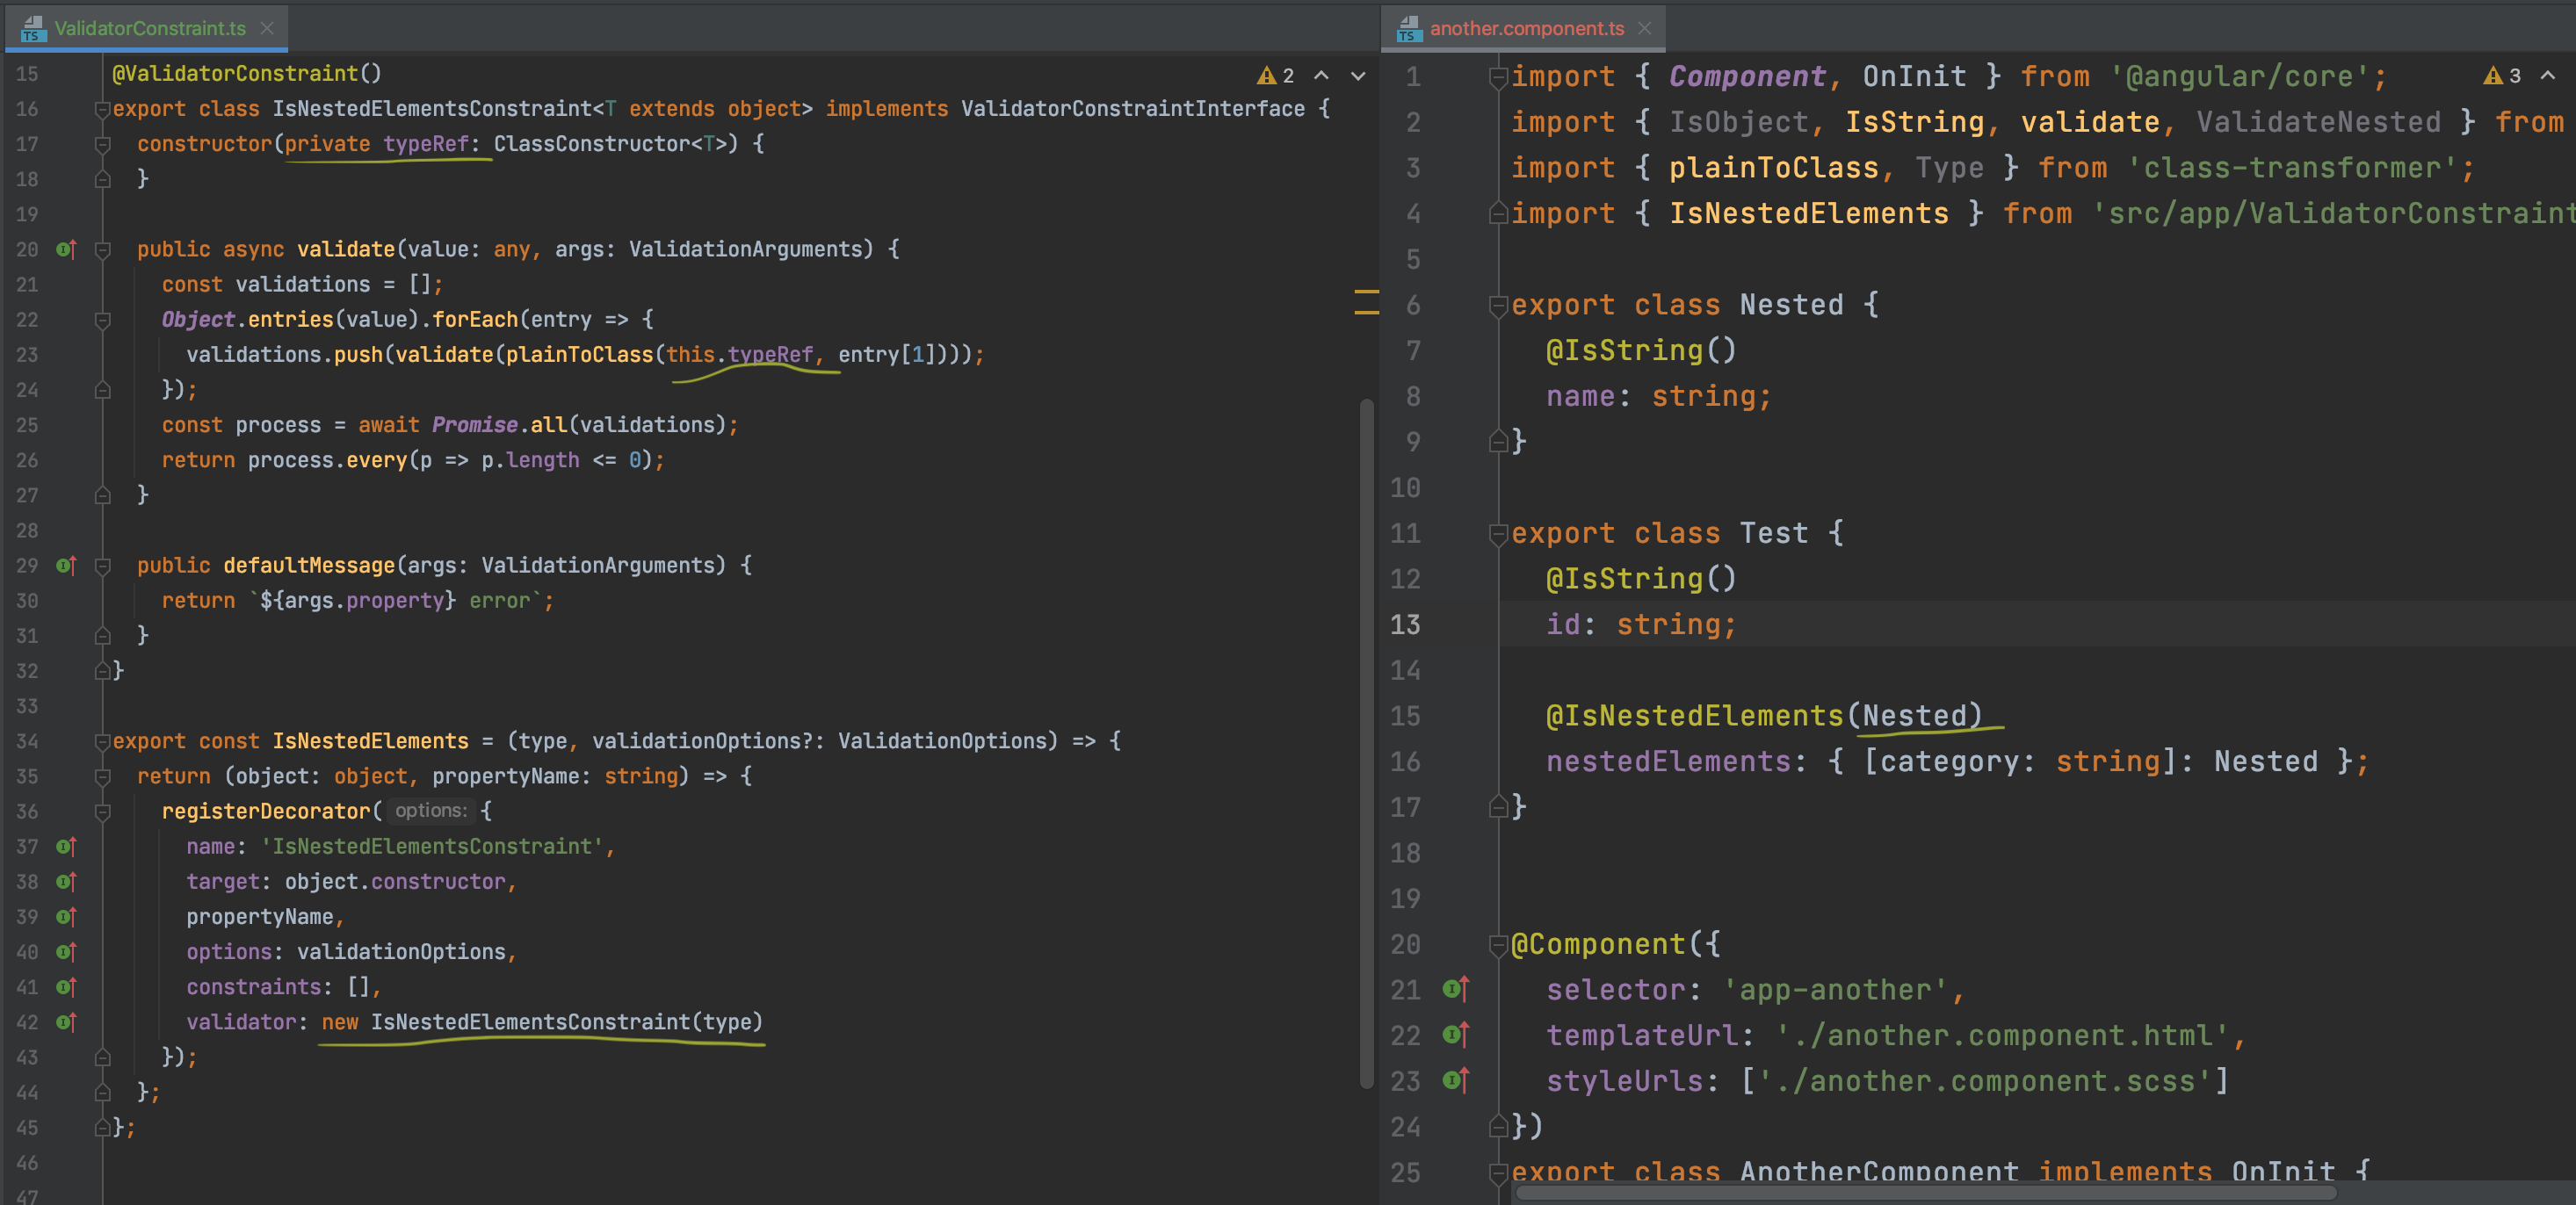Switch to ValidatorConstraint.ts tab

click(x=149, y=28)
